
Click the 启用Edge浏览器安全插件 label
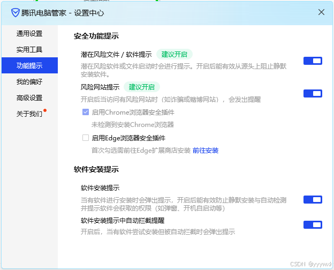click(x=128, y=138)
